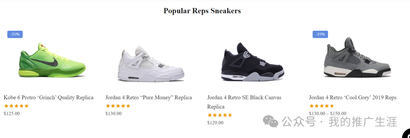Open Jordan 4 Retro "Pure Money" Replica link
Viewport: 410px width, 138px height.
pos(148,97)
